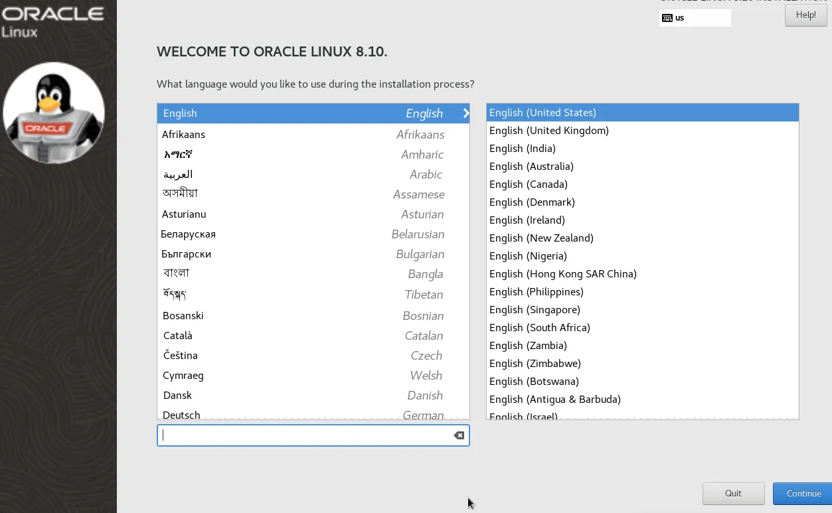Choose English (Canada) locale
Screen dimensions: 832x513
tap(642, 184)
